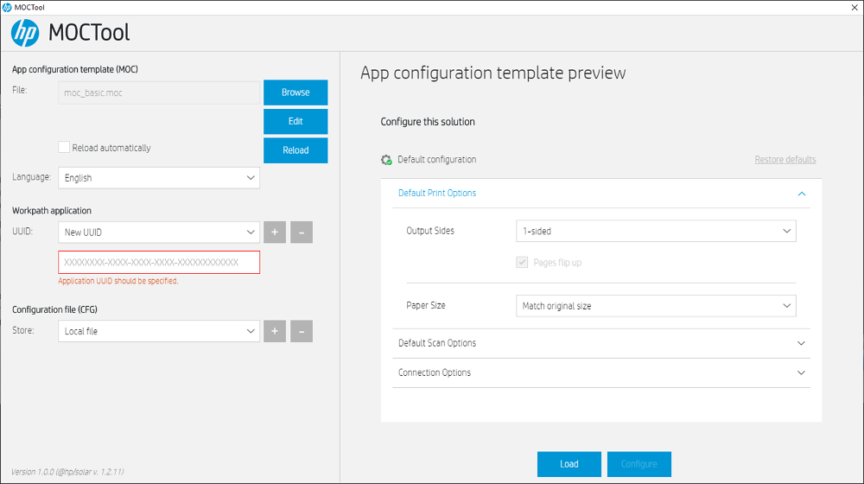Image resolution: width=864 pixels, height=484 pixels.
Task: Add a new UUID with the plus button
Action: coord(275,232)
